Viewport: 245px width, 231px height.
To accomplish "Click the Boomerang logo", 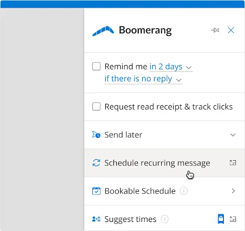I will 103,31.
